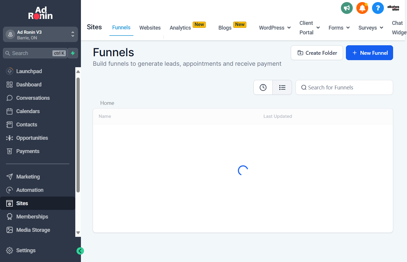Click the Create Folder button
Viewport: 407px width, 262px height.
[x=317, y=53]
